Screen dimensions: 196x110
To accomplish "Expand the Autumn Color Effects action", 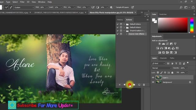I will [x=126, y=34].
